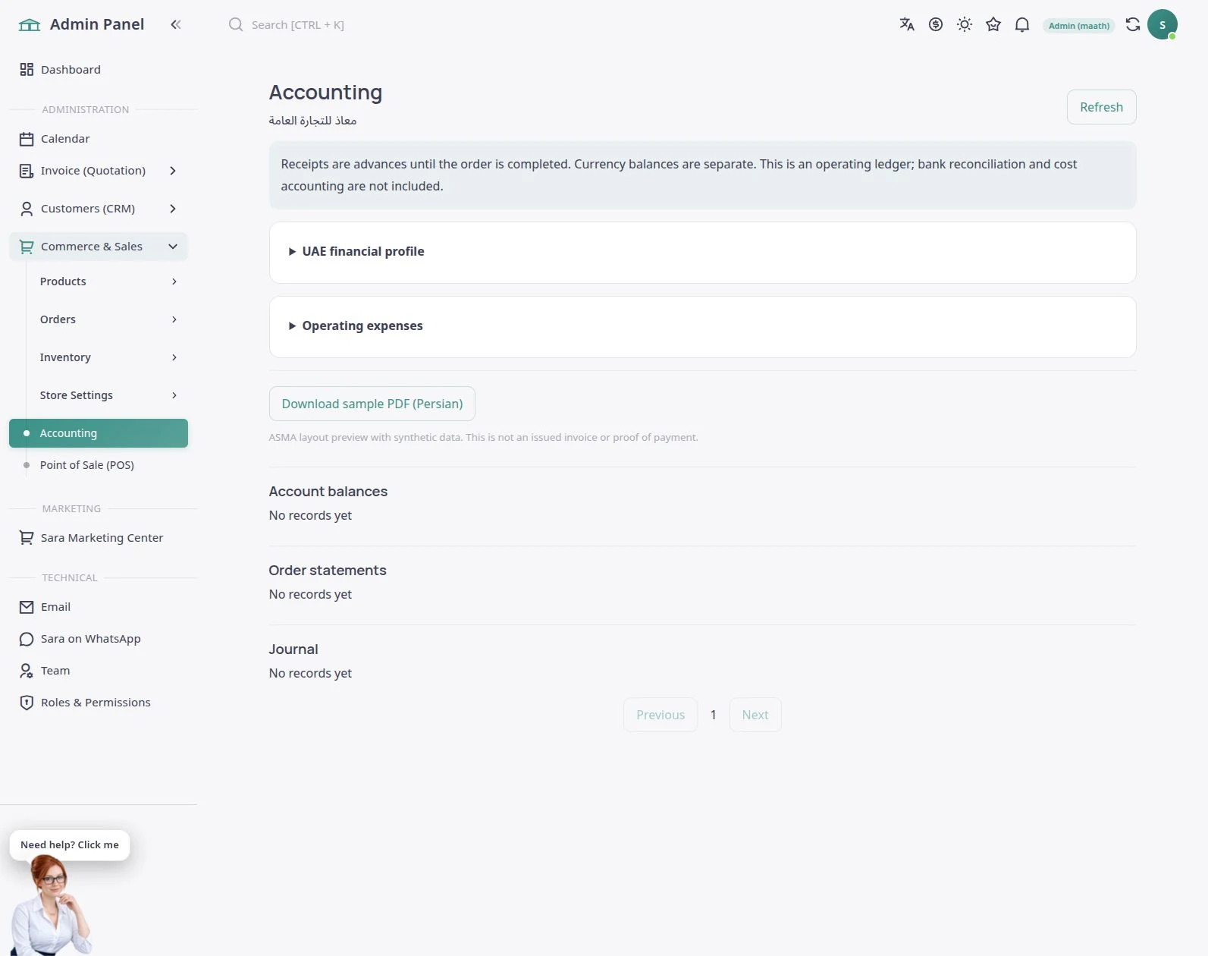Open the language translation icon
The height and width of the screenshot is (956, 1208).
907,24
